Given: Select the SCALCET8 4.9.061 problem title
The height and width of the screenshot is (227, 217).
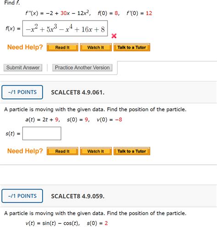Looking at the screenshot, I should pos(78,92).
